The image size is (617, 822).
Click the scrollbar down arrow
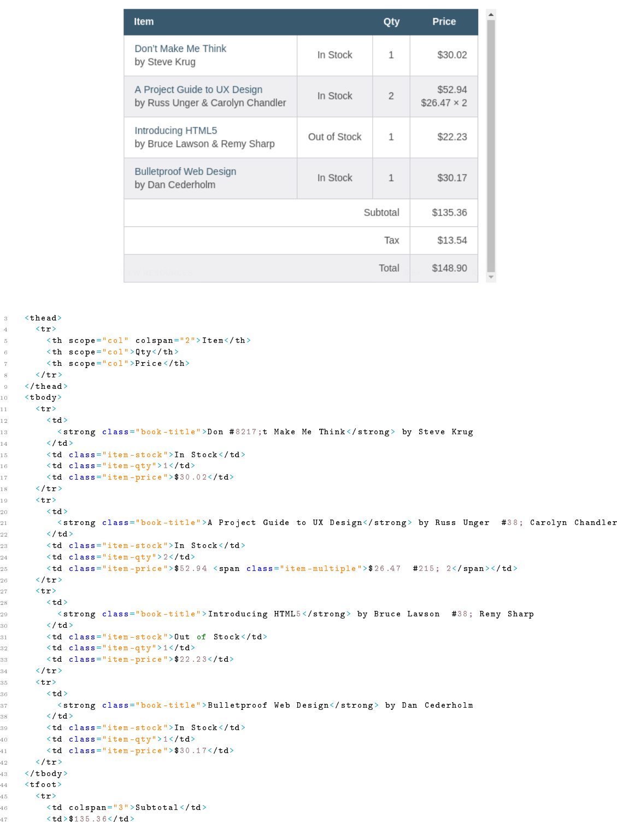tap(491, 277)
